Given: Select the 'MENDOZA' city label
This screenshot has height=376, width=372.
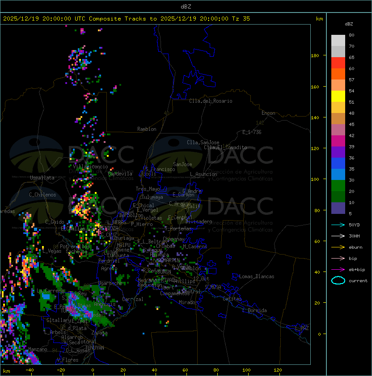Looking at the screenshot, I should pyautogui.click(x=109, y=228).
